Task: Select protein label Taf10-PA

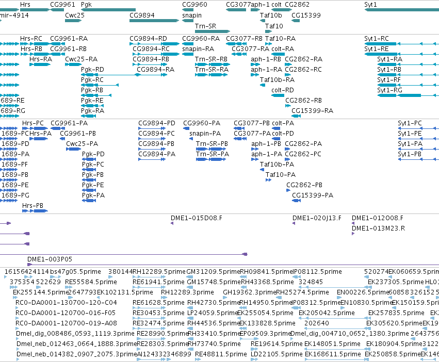Action: click(281, 175)
